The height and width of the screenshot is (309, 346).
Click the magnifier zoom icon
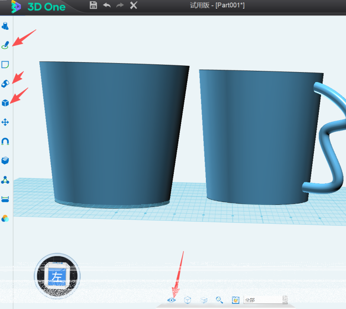click(220, 300)
